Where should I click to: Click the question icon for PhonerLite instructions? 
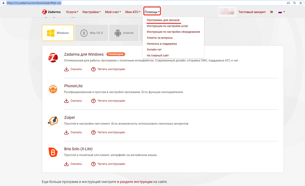click(x=93, y=101)
